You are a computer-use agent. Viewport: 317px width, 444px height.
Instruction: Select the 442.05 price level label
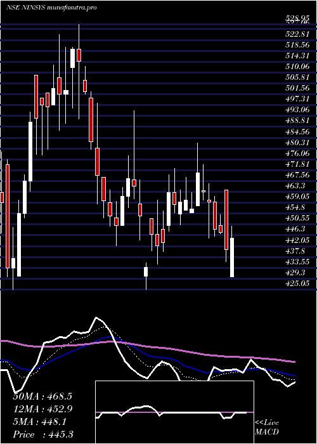click(x=297, y=240)
